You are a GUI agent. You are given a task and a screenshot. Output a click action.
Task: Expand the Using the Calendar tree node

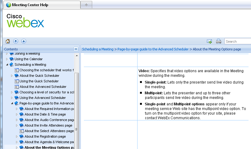(x=7, y=59)
